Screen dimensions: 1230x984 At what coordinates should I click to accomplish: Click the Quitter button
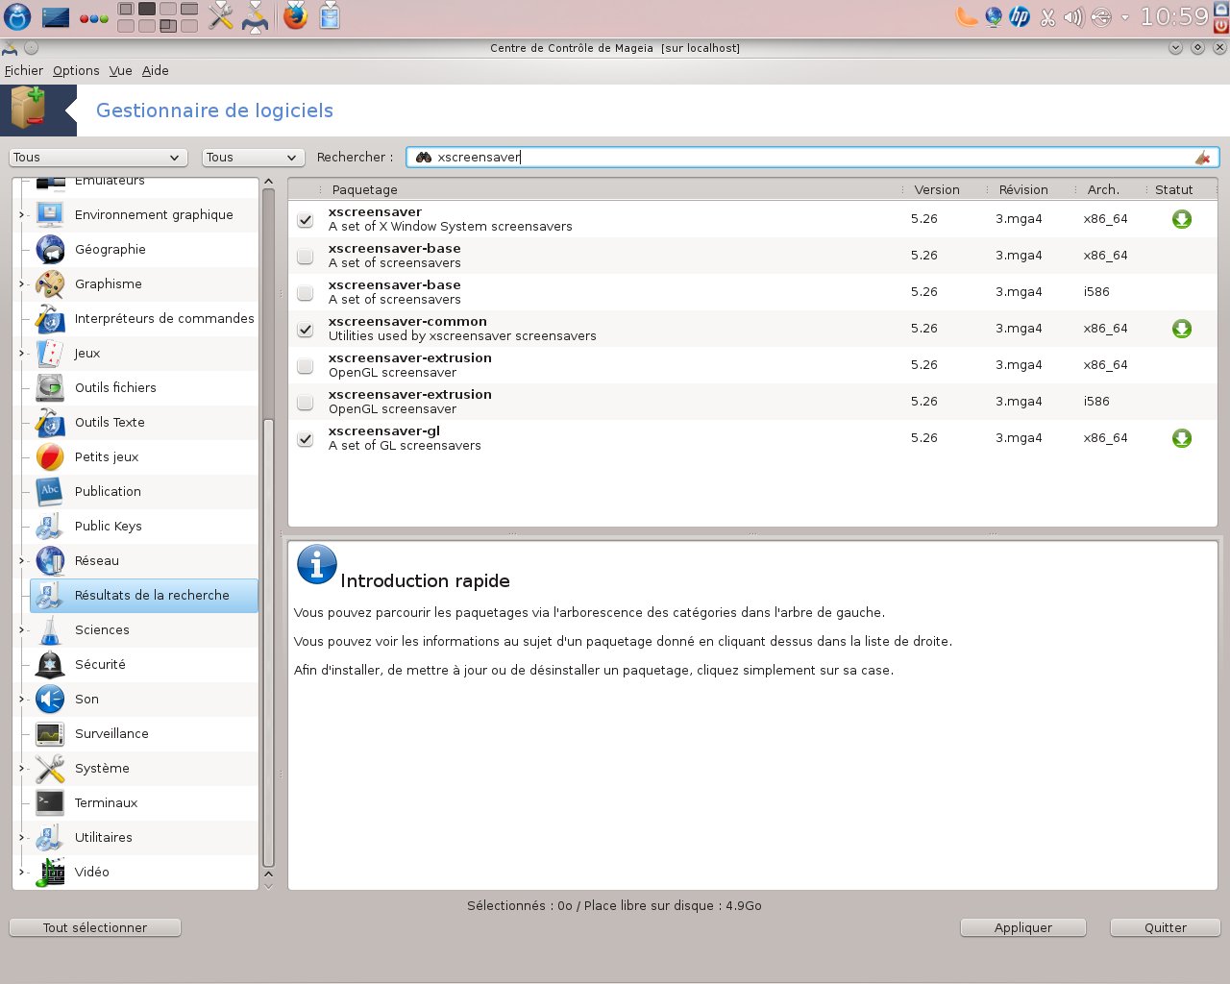[x=1166, y=928]
